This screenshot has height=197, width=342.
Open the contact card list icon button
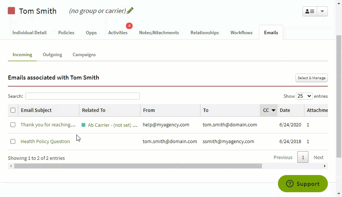[310, 11]
